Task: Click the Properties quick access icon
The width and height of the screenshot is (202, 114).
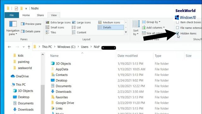Action: pyautogui.click(x=16, y=9)
